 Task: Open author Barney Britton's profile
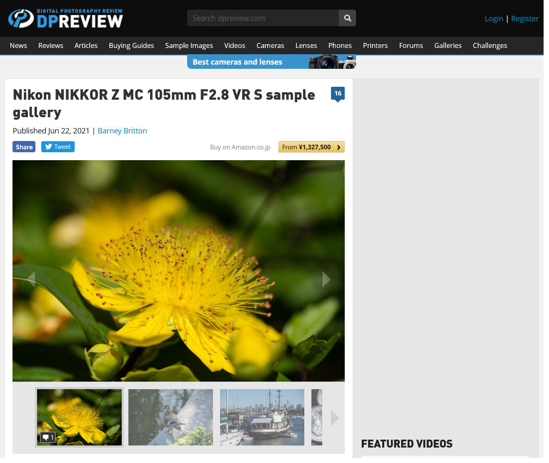coord(122,131)
